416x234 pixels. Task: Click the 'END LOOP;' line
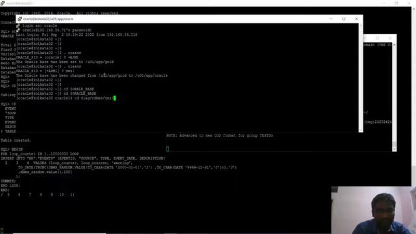pos(10,185)
